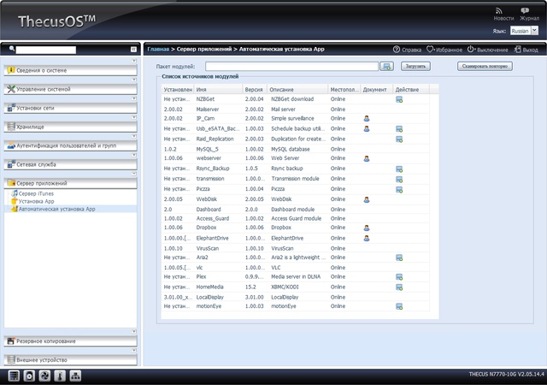This screenshot has width=547, height=385.
Task: Click the temperature icon in bottom bar
Action: pos(60,376)
